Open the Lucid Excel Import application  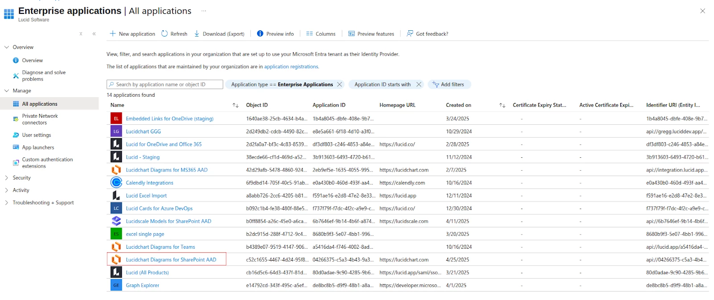pyautogui.click(x=146, y=196)
